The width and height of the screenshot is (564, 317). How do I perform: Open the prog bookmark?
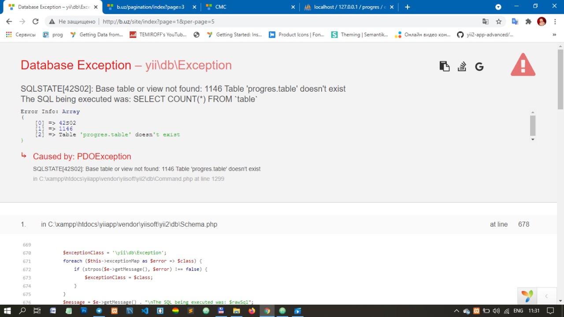point(53,34)
